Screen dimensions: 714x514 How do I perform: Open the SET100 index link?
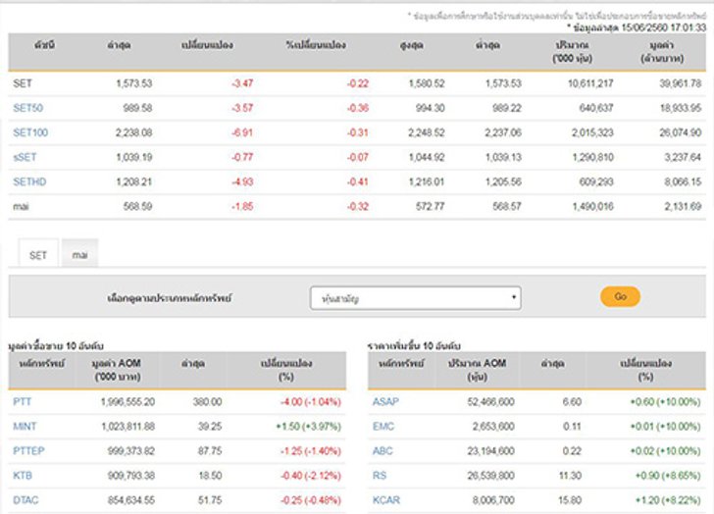pyautogui.click(x=30, y=132)
